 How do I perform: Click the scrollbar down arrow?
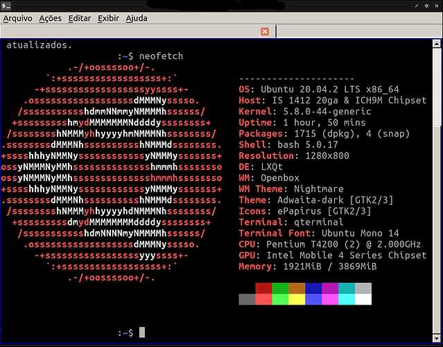tap(437, 338)
